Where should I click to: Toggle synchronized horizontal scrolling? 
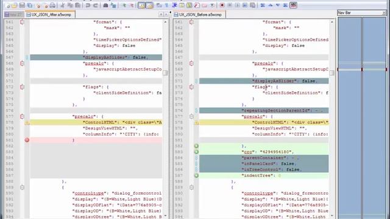point(149,5)
